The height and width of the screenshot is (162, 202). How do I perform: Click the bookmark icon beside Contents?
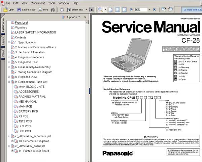(x=12, y=37)
